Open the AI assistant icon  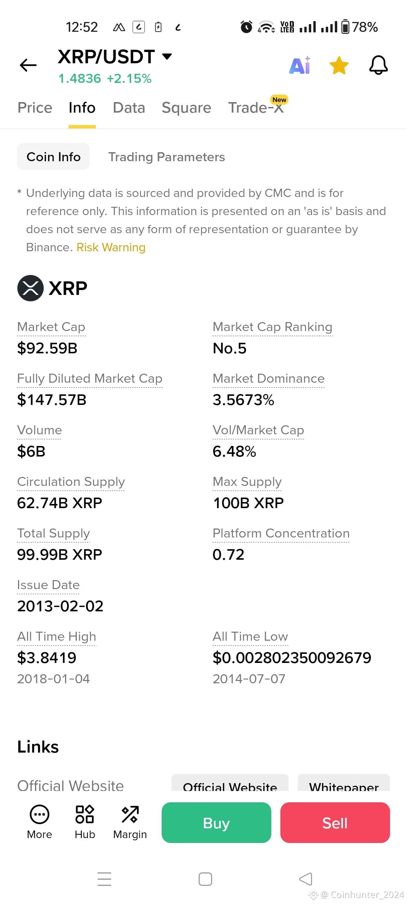tap(300, 65)
